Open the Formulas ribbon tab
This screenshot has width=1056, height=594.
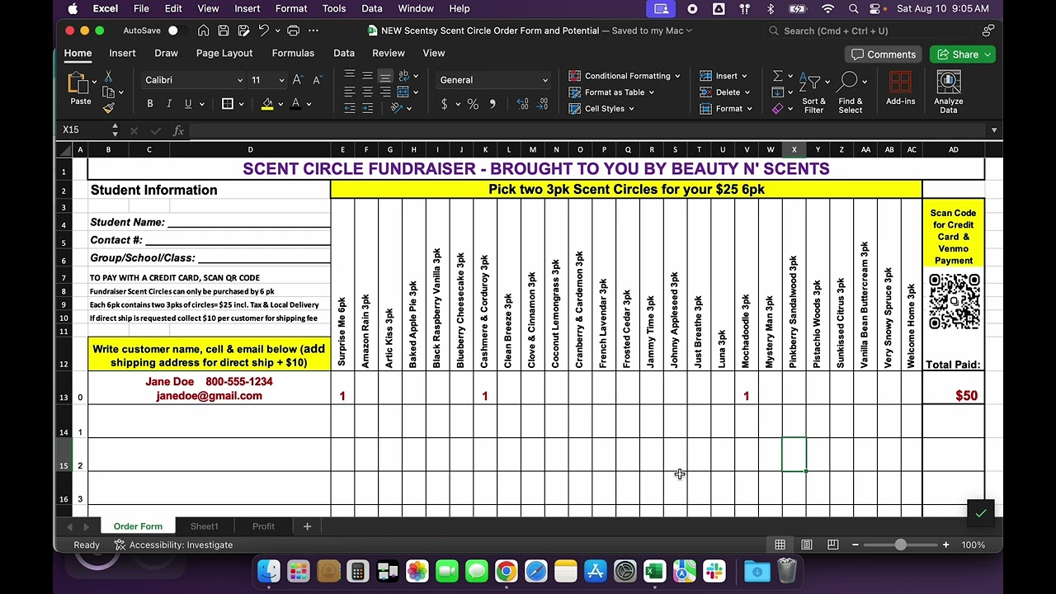(x=293, y=53)
